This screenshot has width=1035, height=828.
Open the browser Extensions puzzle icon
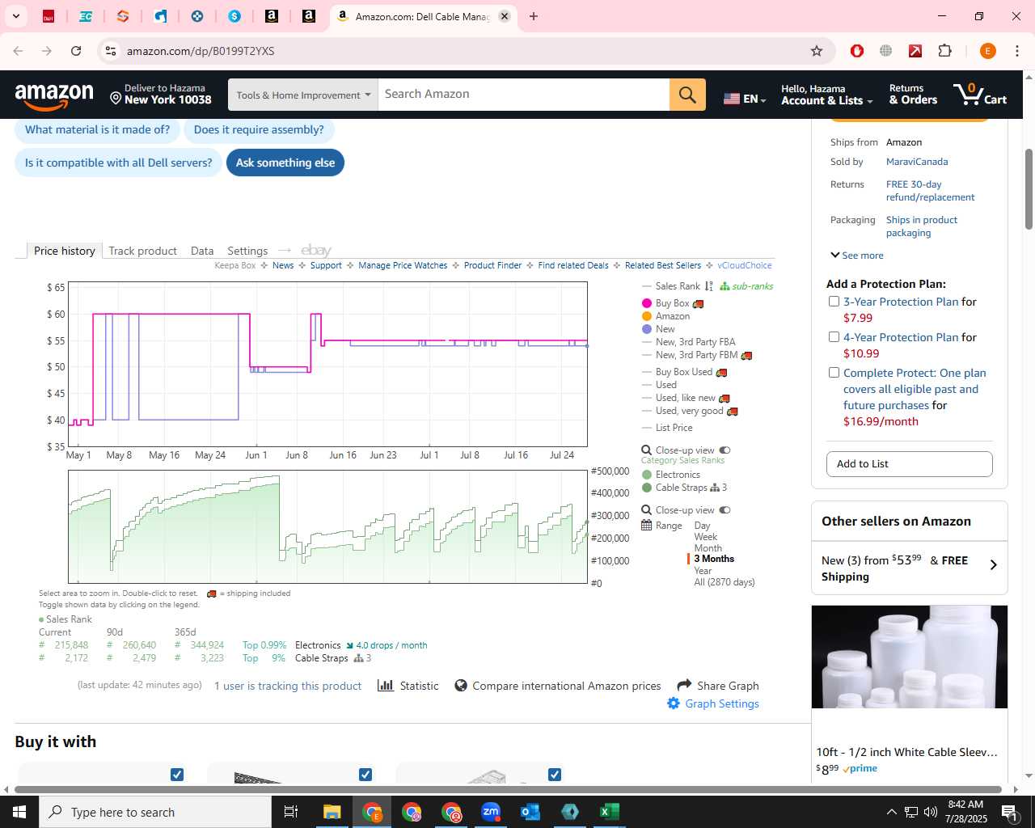pyautogui.click(x=944, y=51)
